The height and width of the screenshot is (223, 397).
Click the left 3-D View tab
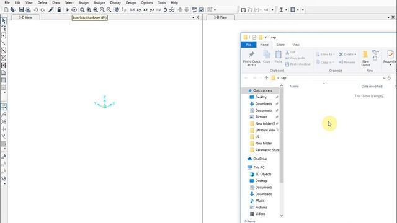point(25,17)
